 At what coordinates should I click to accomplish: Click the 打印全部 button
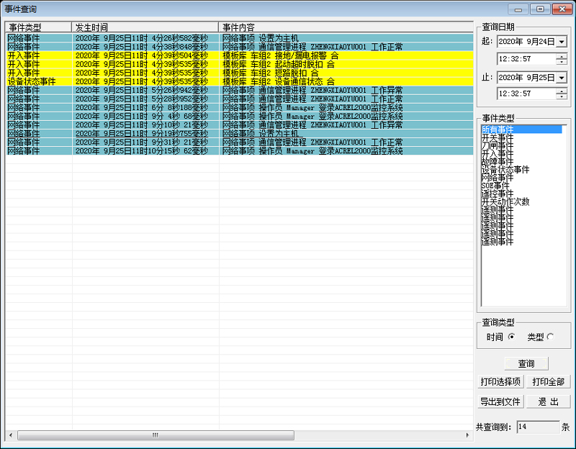coord(549,382)
